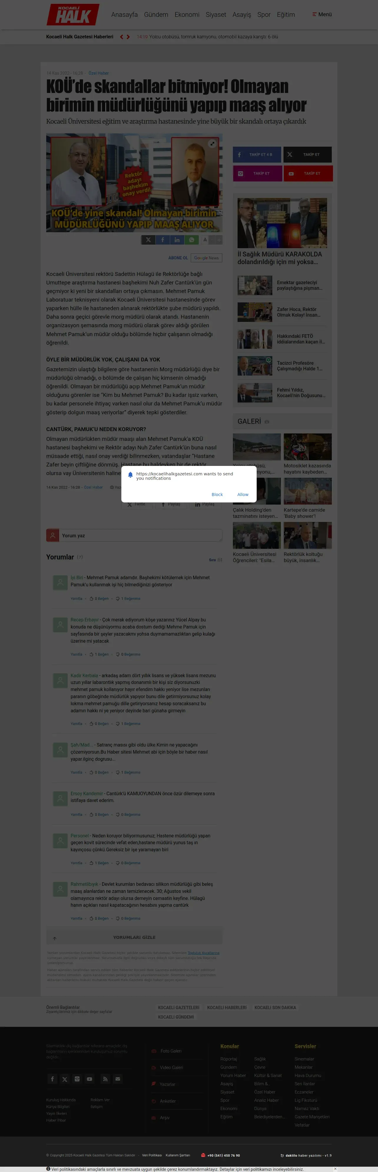Follow on Facebook via TAKİP ET 4 B

coord(257,155)
